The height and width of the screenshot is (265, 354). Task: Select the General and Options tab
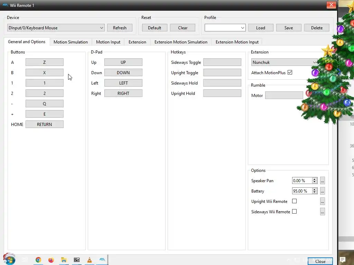[x=27, y=42]
